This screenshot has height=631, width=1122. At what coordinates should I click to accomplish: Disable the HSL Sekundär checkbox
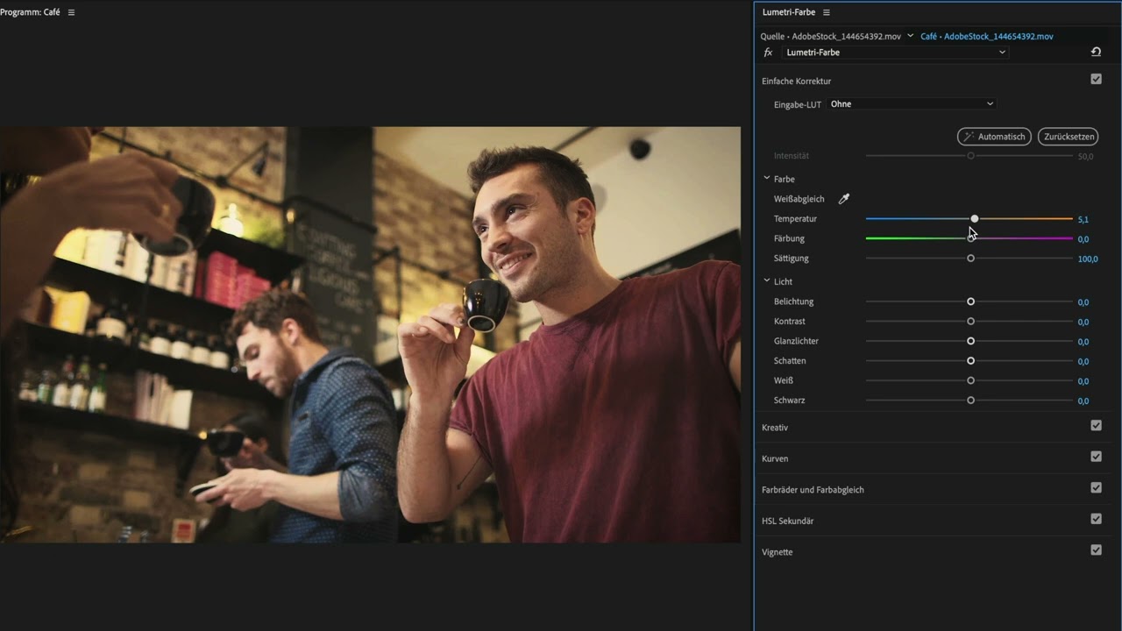click(x=1096, y=519)
